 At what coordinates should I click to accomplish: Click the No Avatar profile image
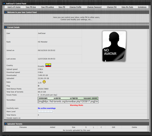(x=114, y=46)
